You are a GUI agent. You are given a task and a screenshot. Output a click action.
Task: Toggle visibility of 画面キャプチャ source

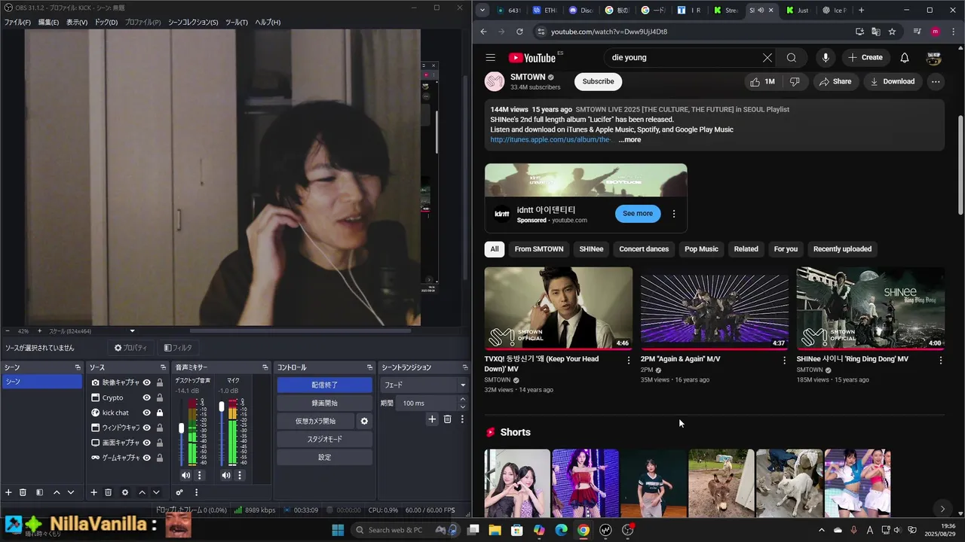(x=147, y=443)
